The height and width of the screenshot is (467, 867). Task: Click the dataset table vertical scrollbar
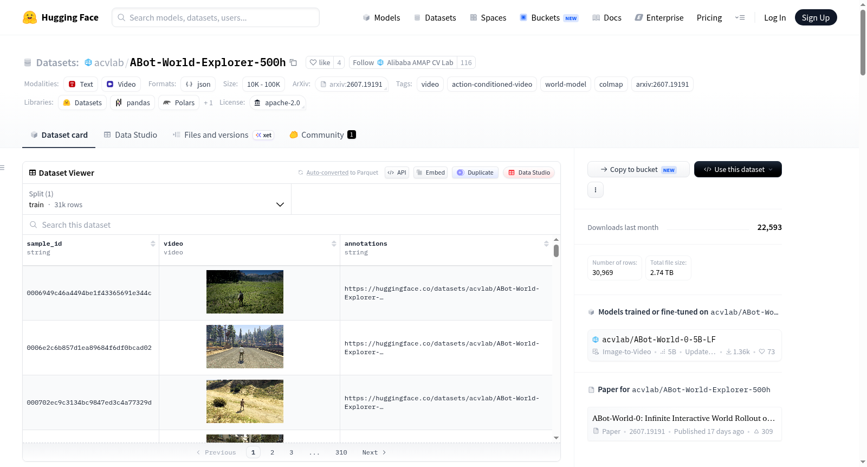click(x=556, y=251)
